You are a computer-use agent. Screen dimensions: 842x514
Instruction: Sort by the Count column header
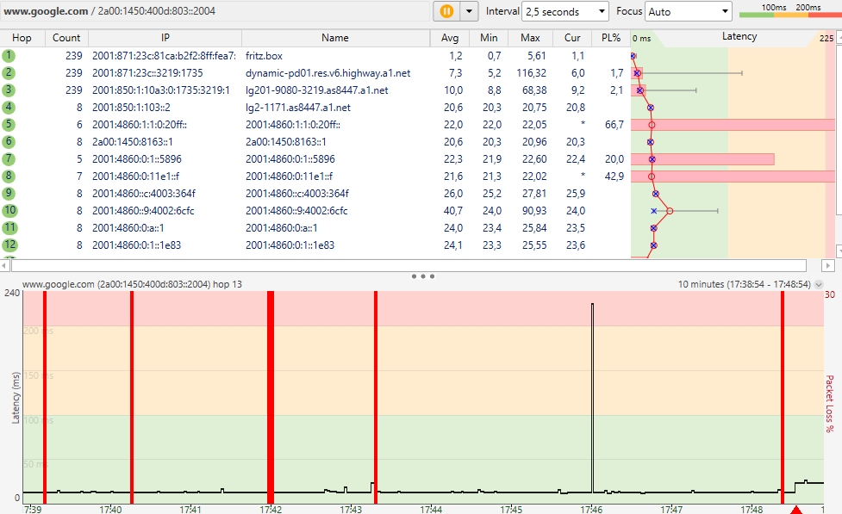[x=66, y=38]
